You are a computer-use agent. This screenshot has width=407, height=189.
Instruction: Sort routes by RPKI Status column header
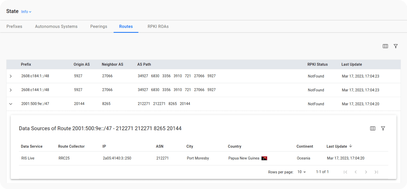point(317,64)
